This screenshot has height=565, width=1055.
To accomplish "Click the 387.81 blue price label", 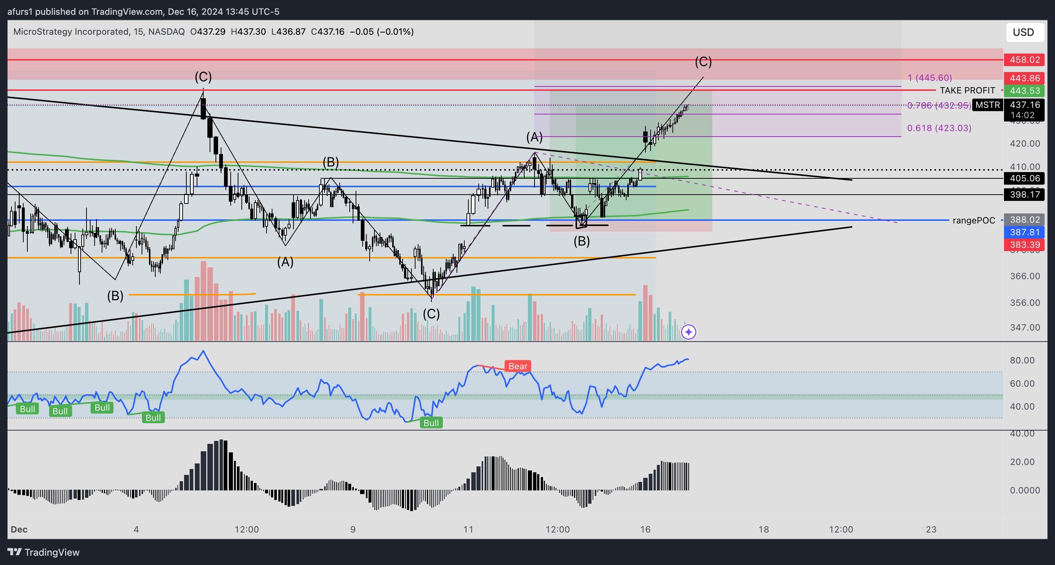I will pos(1024,232).
